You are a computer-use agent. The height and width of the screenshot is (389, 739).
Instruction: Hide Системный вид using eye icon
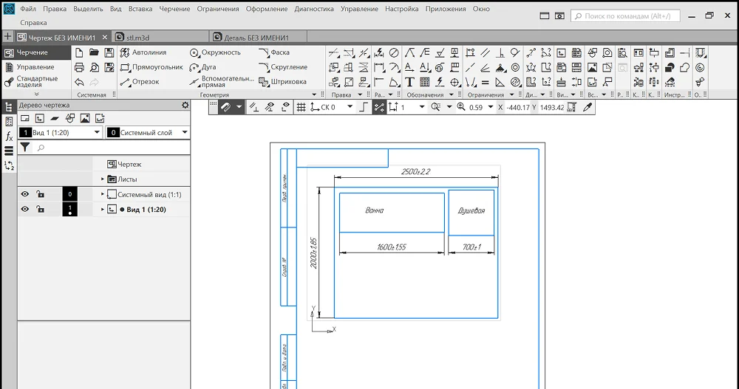(x=25, y=194)
